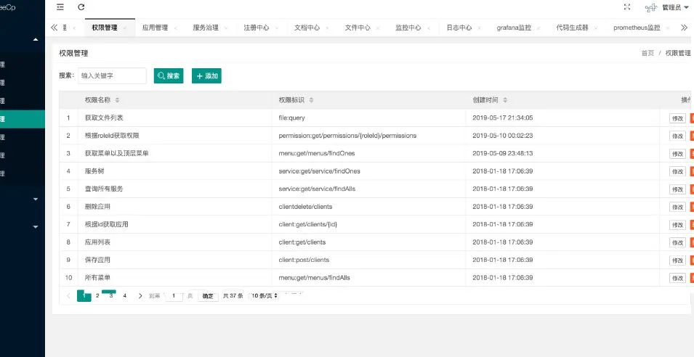Toggle fullscreen with the expand icon
Viewport: 694px width, 357px height.
pyautogui.click(x=626, y=7)
